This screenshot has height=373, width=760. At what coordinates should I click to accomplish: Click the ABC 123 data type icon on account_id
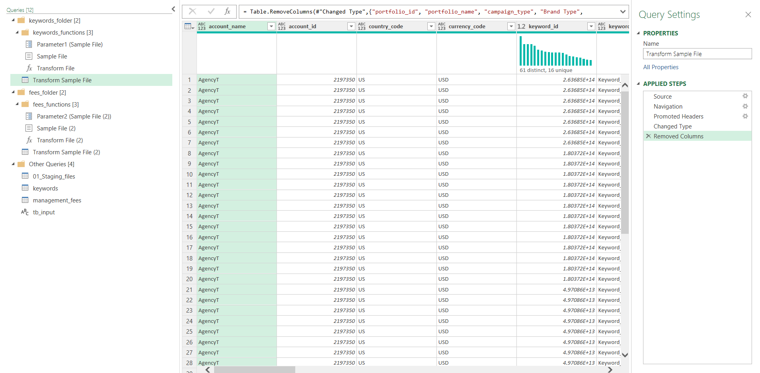pyautogui.click(x=282, y=26)
